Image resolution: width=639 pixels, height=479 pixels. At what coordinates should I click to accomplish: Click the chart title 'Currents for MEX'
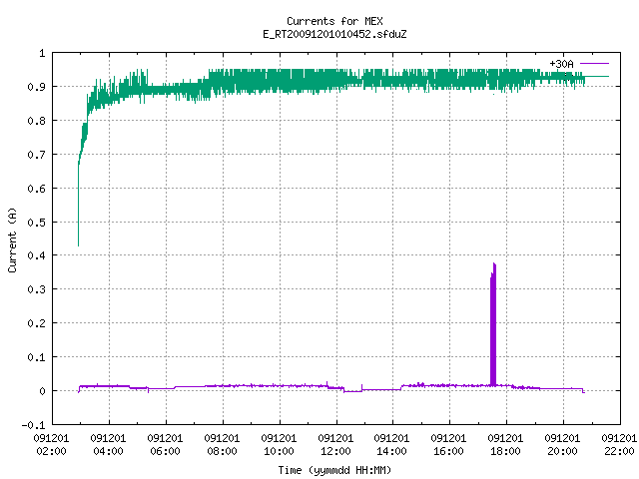point(334,21)
